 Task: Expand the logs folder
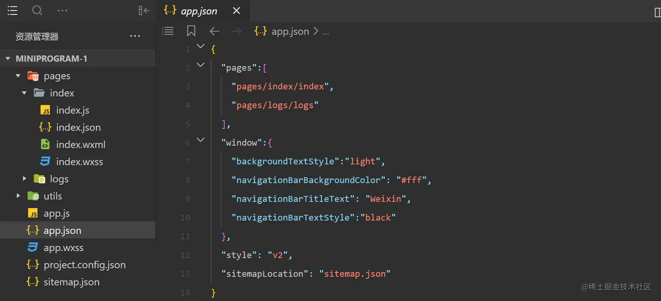[x=24, y=179]
